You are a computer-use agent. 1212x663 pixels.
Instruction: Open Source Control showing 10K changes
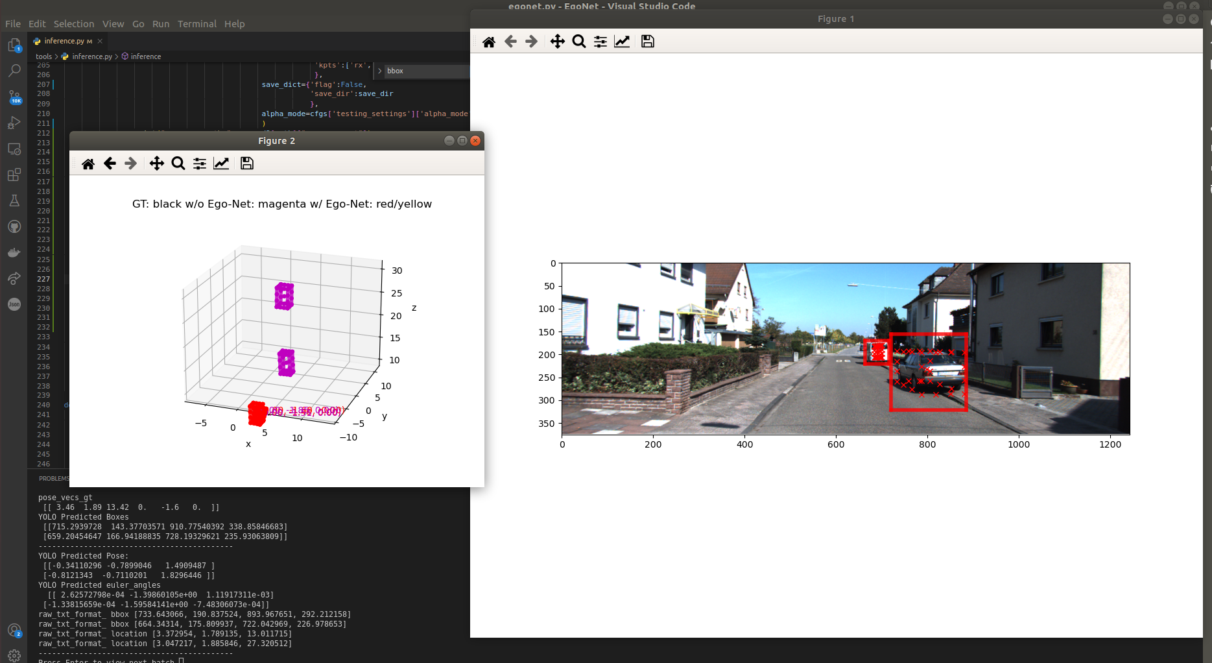tap(14, 97)
